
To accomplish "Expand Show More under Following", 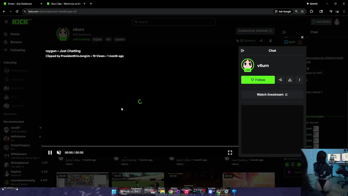I will click(x=10, y=114).
